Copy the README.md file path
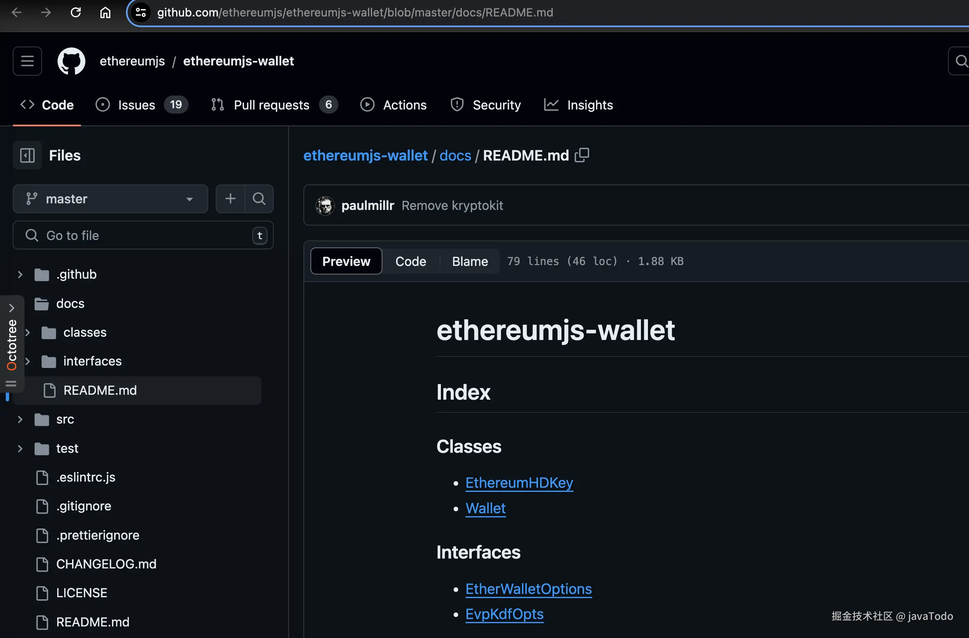This screenshot has height=638, width=969. point(582,156)
